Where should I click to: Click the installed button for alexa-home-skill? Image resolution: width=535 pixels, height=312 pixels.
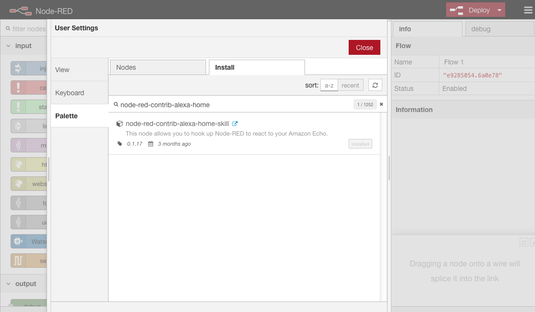360,144
